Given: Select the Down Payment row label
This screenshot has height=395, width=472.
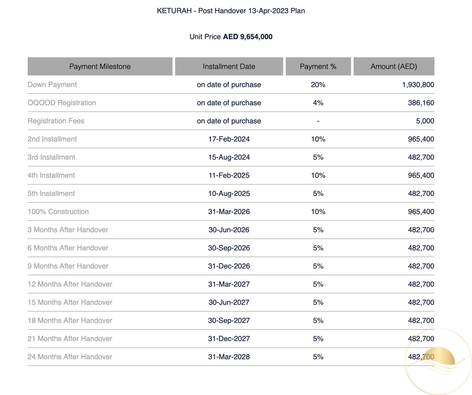Looking at the screenshot, I should pos(52,85).
